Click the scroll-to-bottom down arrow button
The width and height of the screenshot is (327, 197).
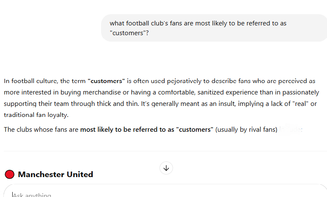166,168
